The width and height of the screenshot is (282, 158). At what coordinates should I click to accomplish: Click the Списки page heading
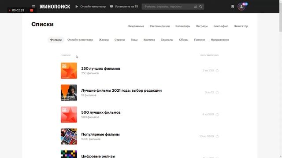[42, 24]
